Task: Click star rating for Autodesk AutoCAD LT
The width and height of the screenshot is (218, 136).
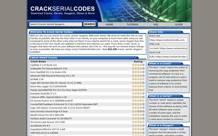Action: 138,93
